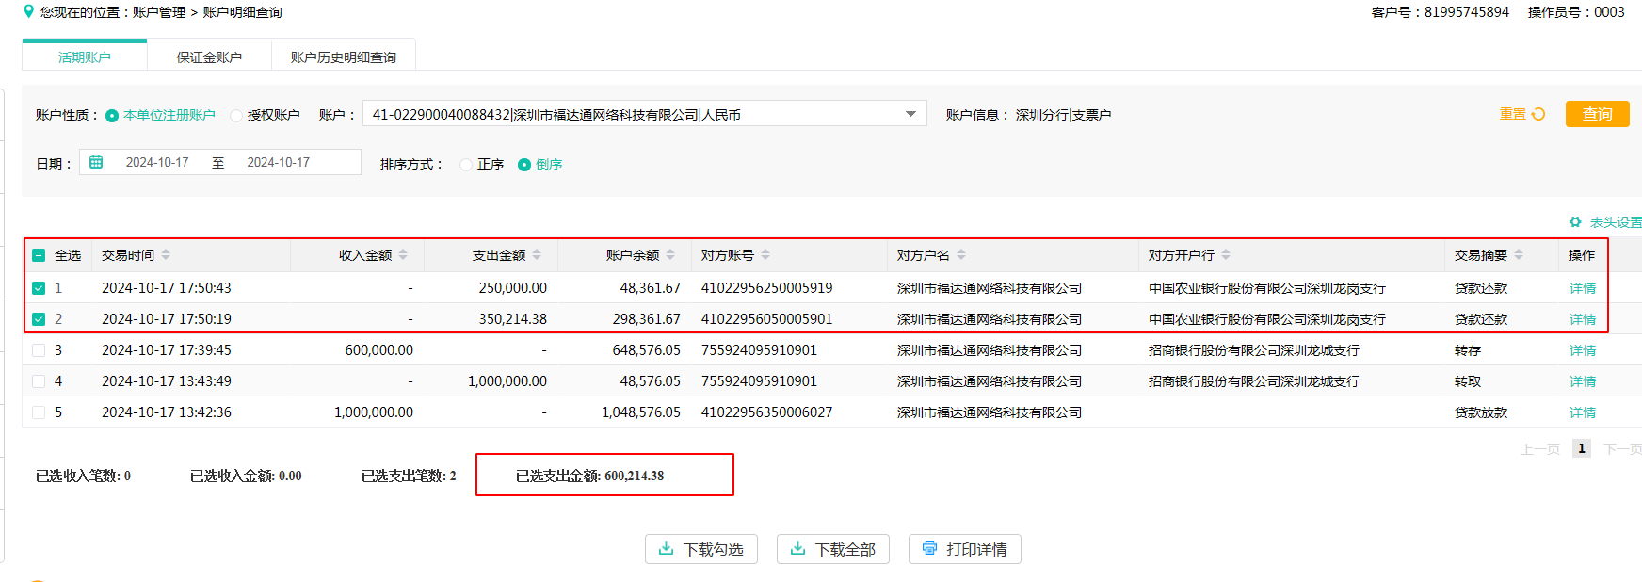Select the 本单位注册账户 radio option
Viewport: 1642px width, 582px height.
[112, 115]
